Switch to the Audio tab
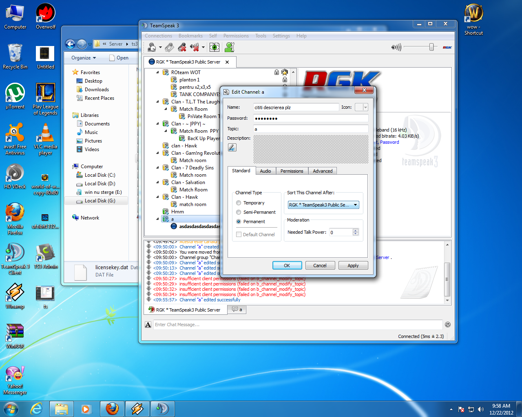 265,171
